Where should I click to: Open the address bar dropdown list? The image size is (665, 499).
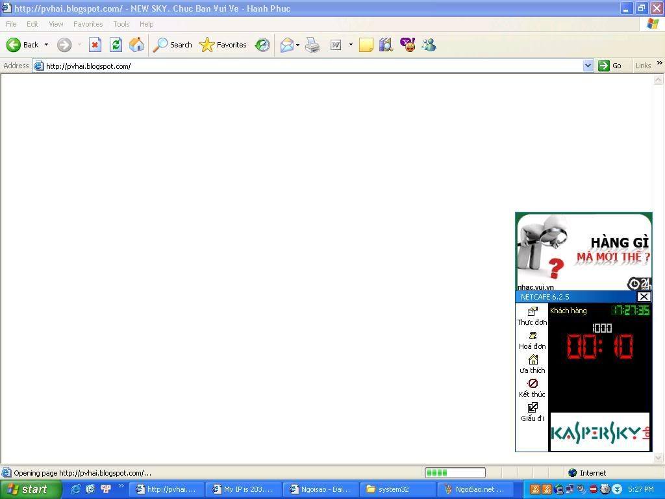[x=588, y=66]
